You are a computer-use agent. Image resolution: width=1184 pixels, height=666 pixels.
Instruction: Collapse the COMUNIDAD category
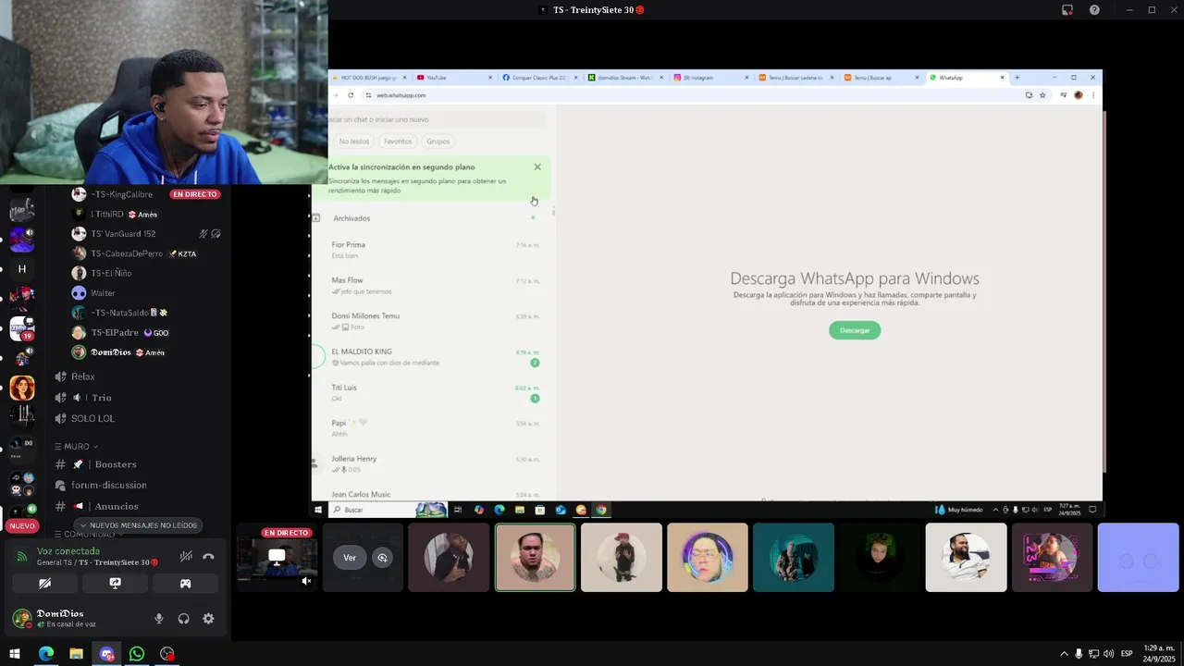pos(89,535)
